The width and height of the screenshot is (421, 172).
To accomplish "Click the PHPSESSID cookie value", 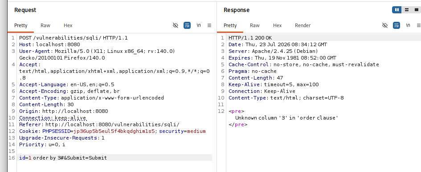I will point(114,131).
